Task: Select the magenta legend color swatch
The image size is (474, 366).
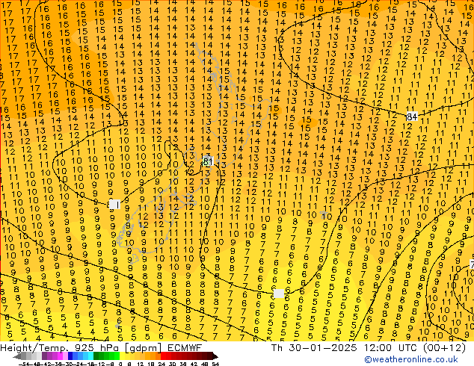Action: [x=60, y=356]
